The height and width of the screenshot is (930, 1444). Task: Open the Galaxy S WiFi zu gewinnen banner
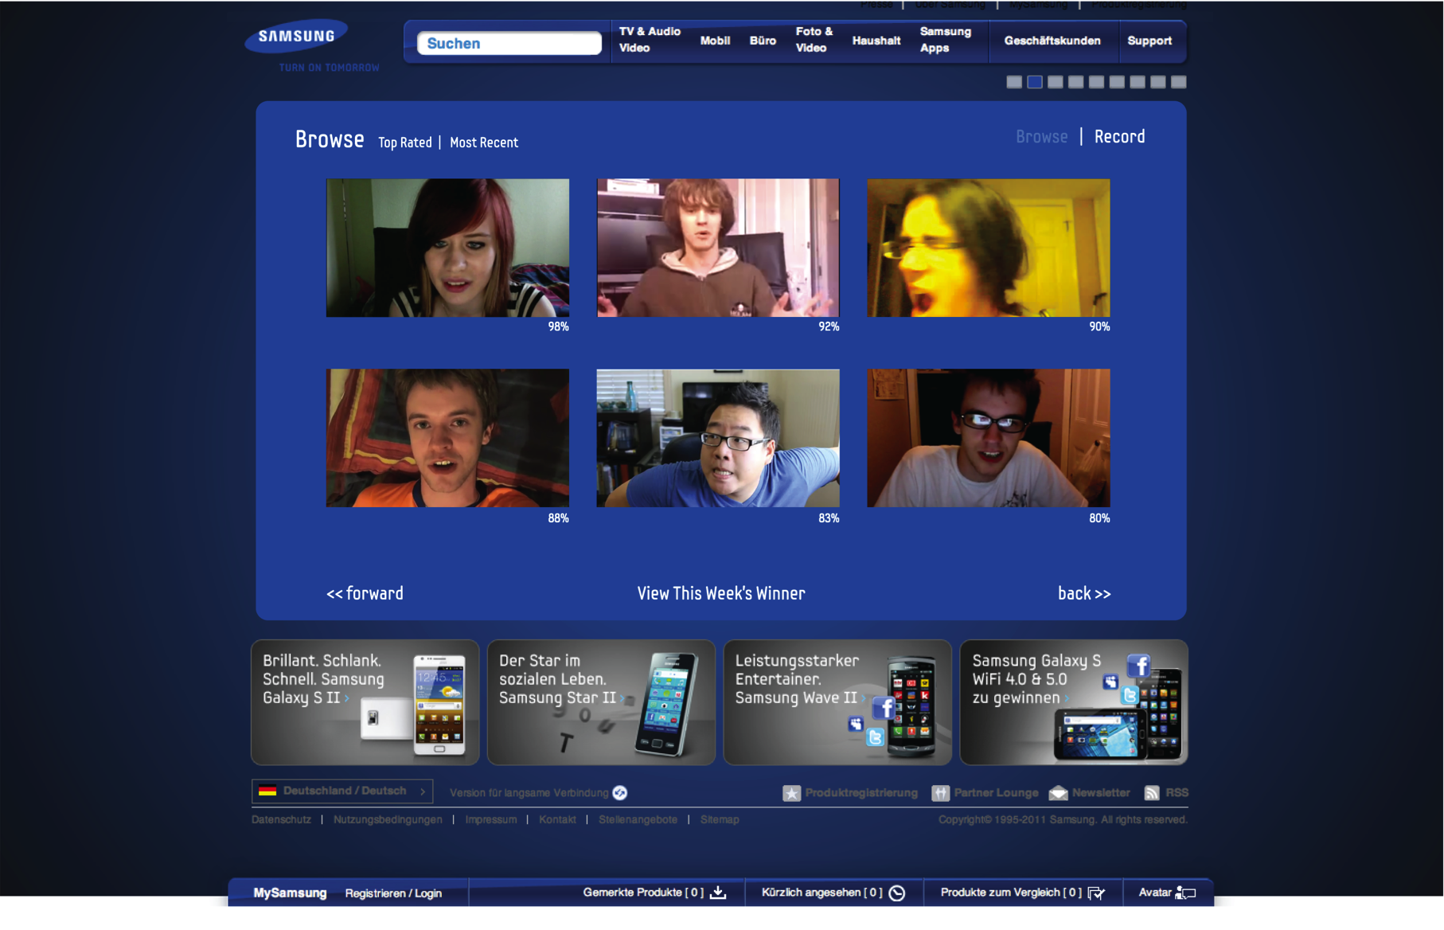coord(1074,702)
